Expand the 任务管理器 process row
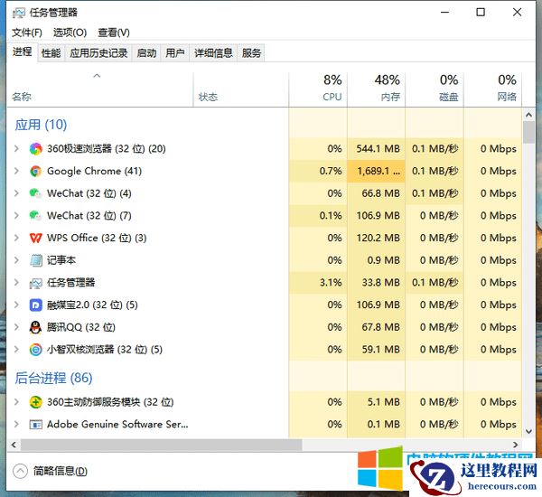The height and width of the screenshot is (497, 542). pos(16,283)
